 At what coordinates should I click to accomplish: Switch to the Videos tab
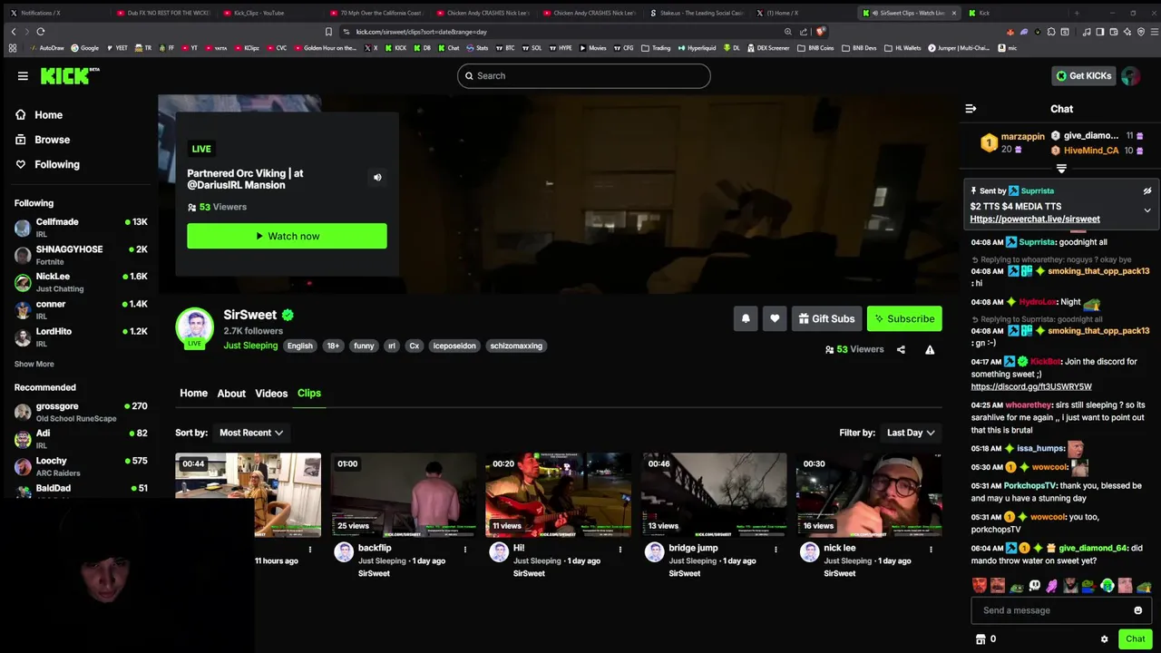point(271,394)
